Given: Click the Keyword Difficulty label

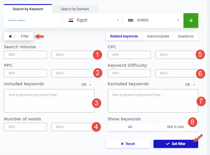Looking at the screenshot, I should [x=127, y=65].
